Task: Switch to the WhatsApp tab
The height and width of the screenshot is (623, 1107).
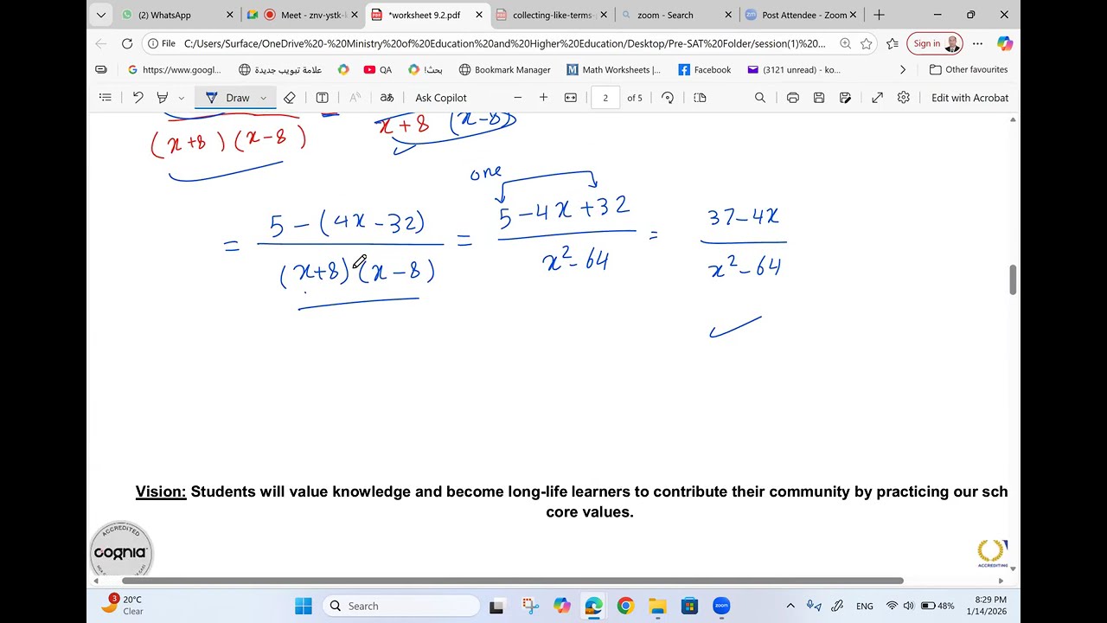Action: pos(179,15)
